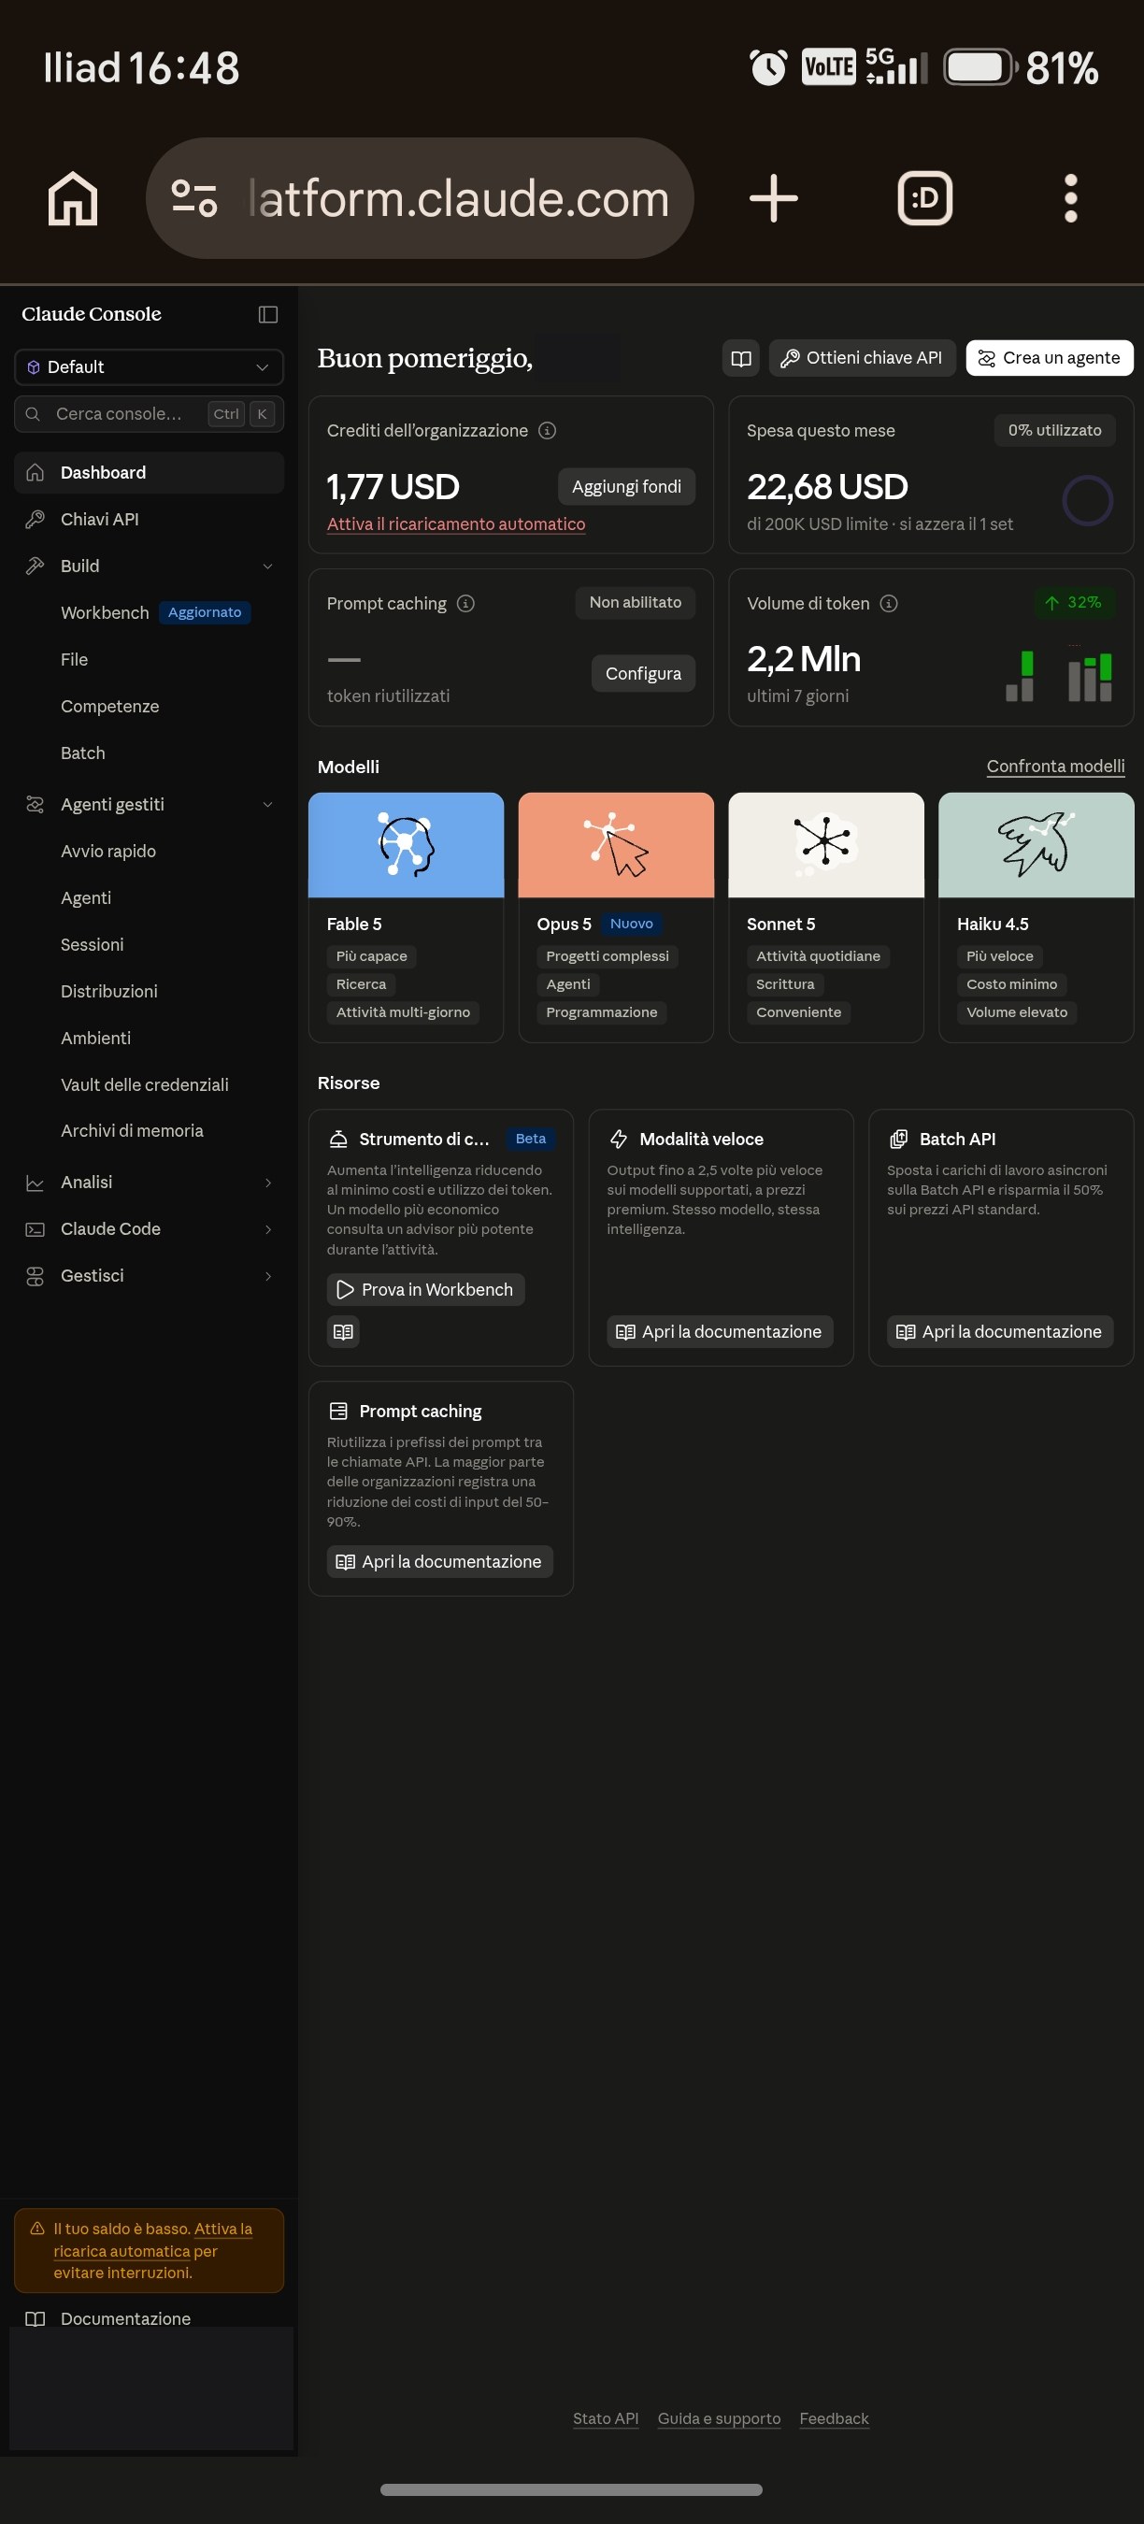Click Attiva il ricaricamento automatico link
The height and width of the screenshot is (2524, 1144).
click(x=456, y=524)
